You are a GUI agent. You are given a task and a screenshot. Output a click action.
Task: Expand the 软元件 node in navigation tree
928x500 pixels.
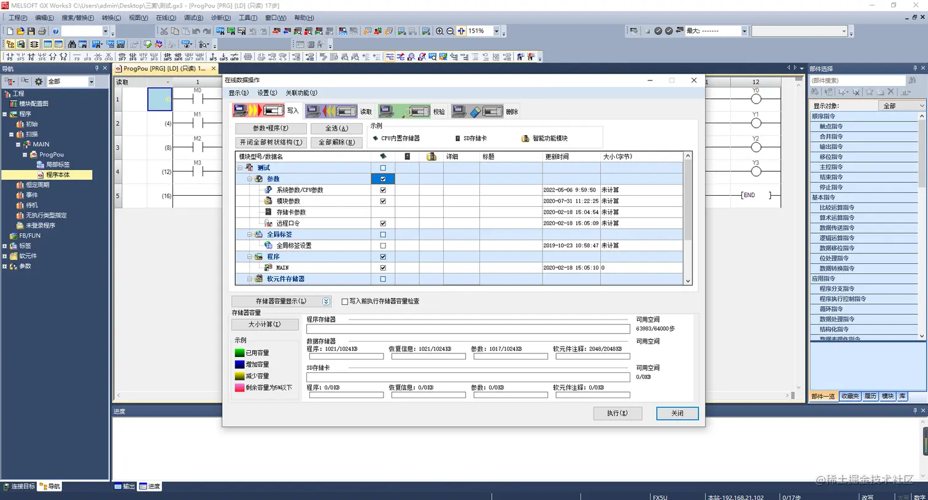click(5, 256)
